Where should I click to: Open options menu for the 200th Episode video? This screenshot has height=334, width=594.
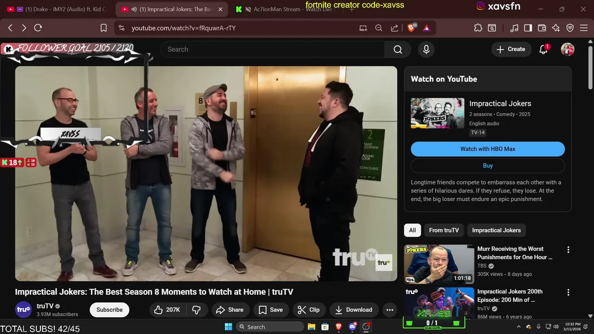[568, 293]
